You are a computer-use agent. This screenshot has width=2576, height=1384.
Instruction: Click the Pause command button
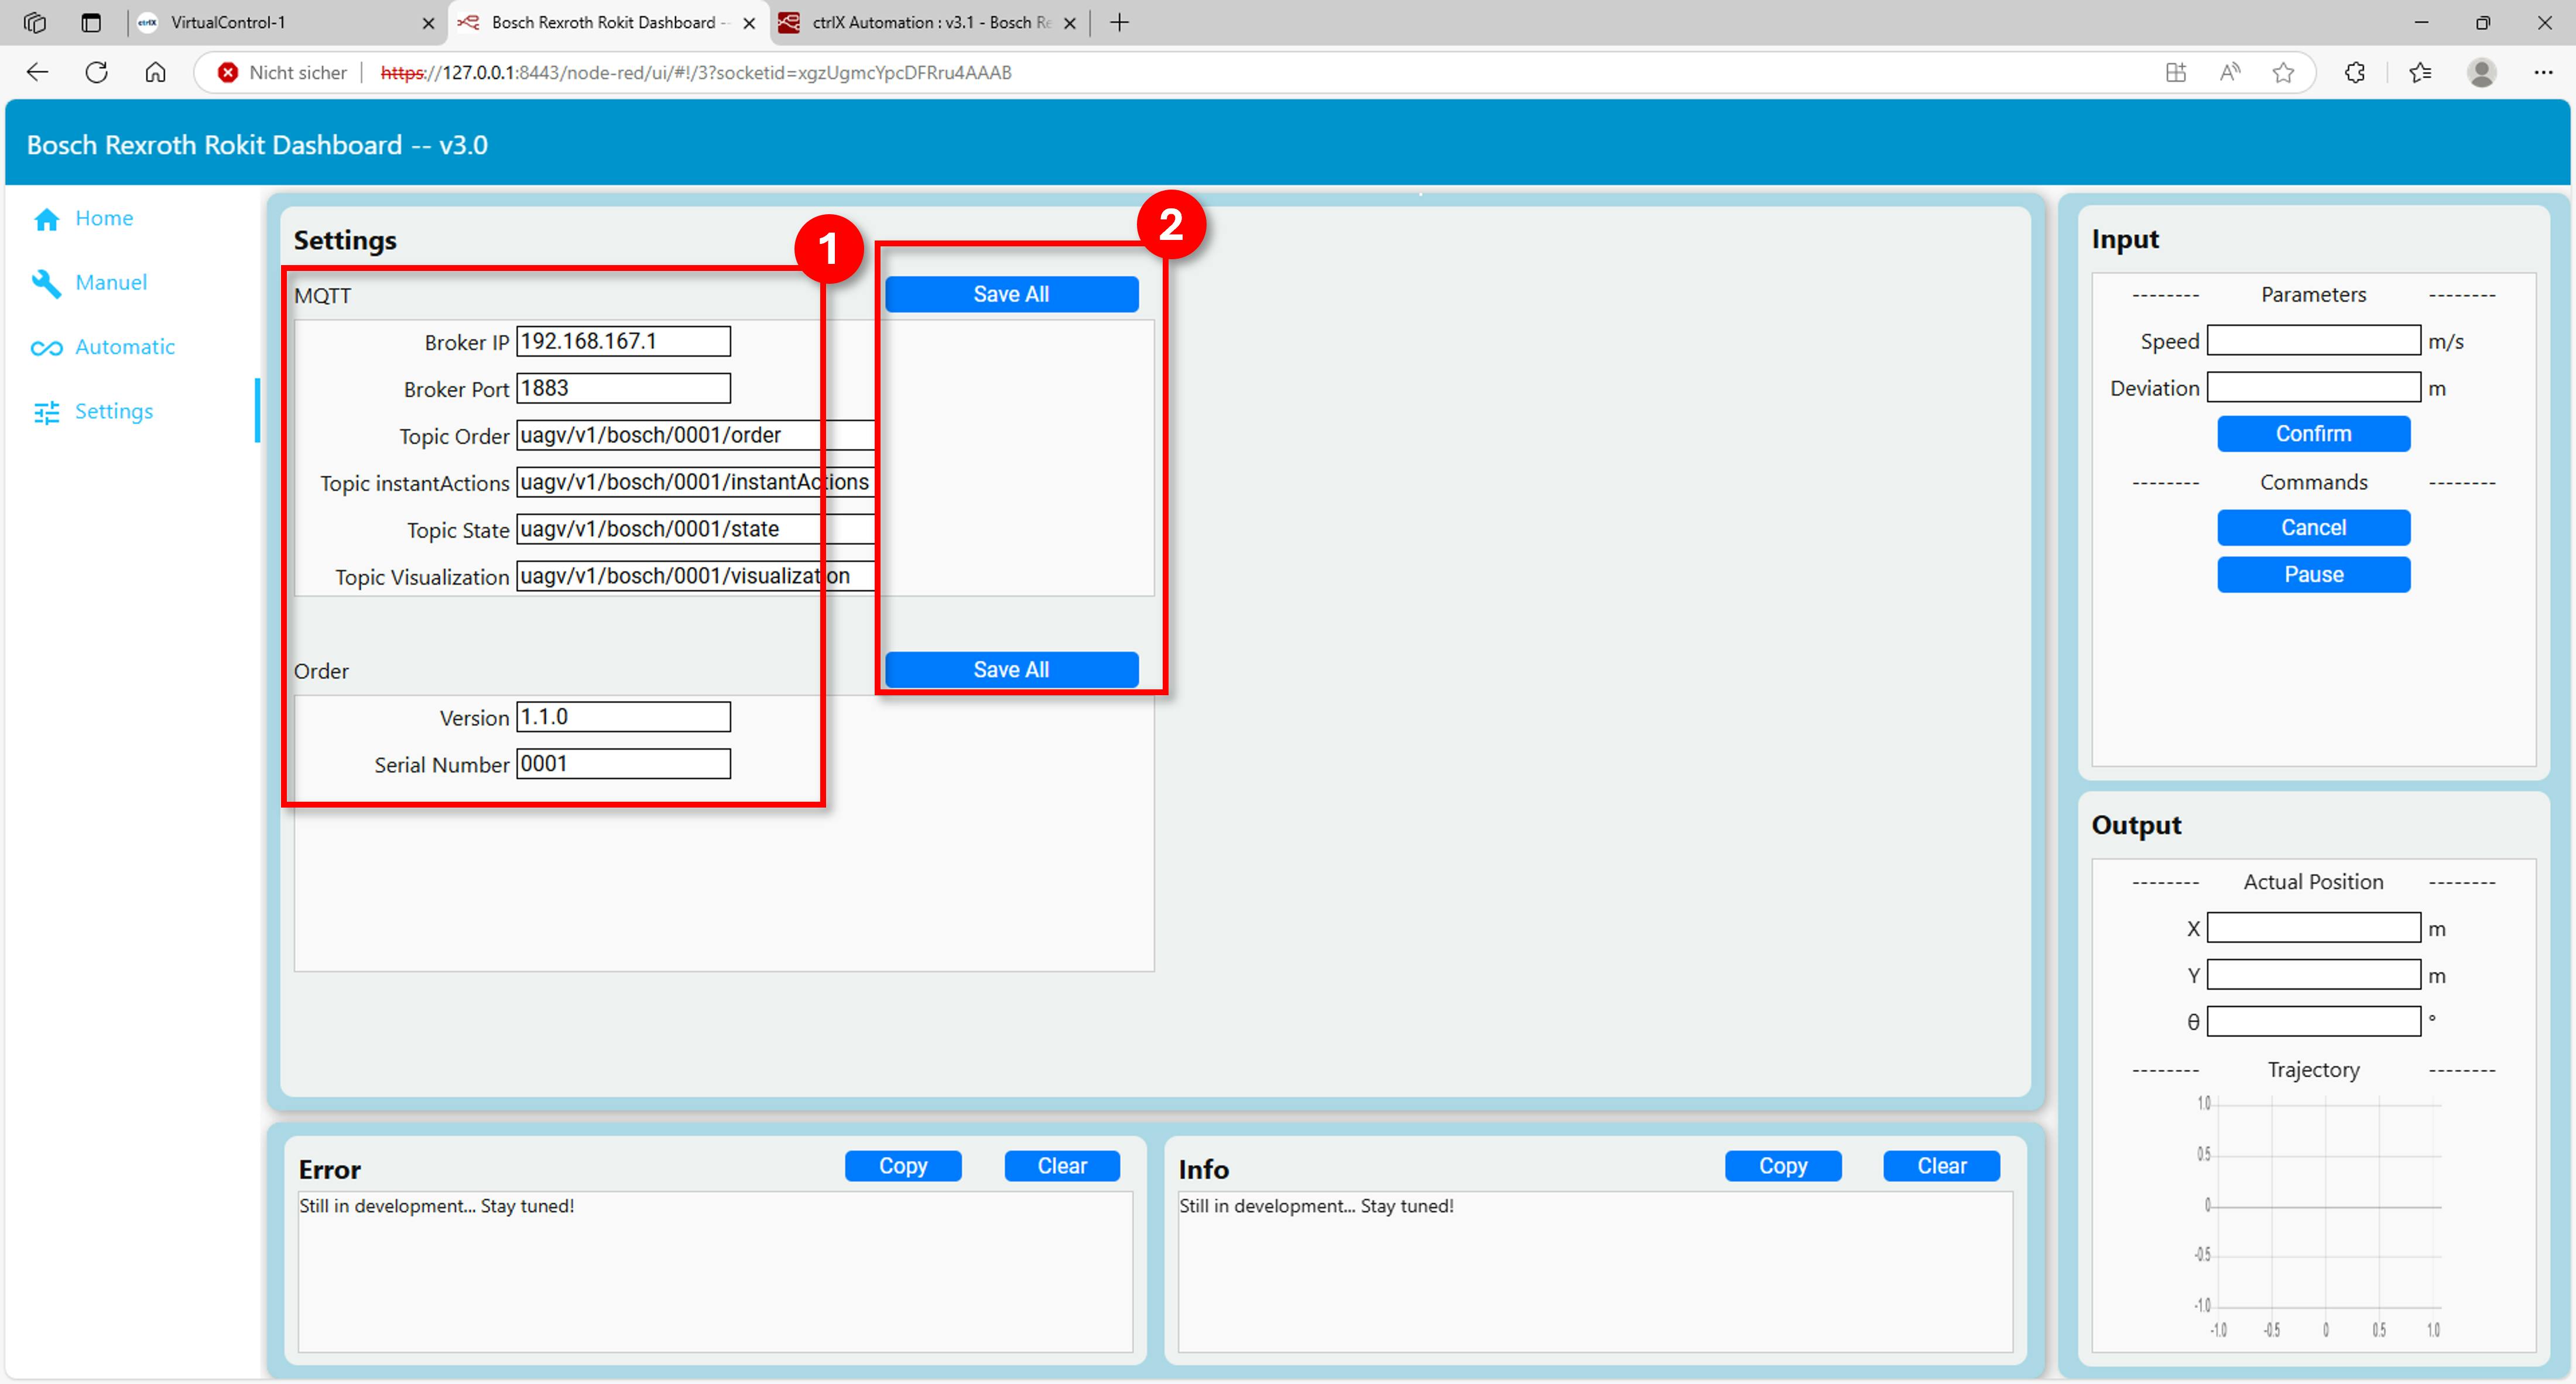click(2313, 575)
